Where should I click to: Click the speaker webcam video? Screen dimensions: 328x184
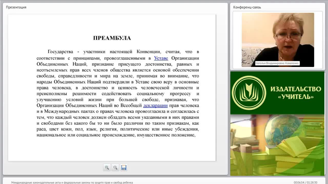point(278,40)
